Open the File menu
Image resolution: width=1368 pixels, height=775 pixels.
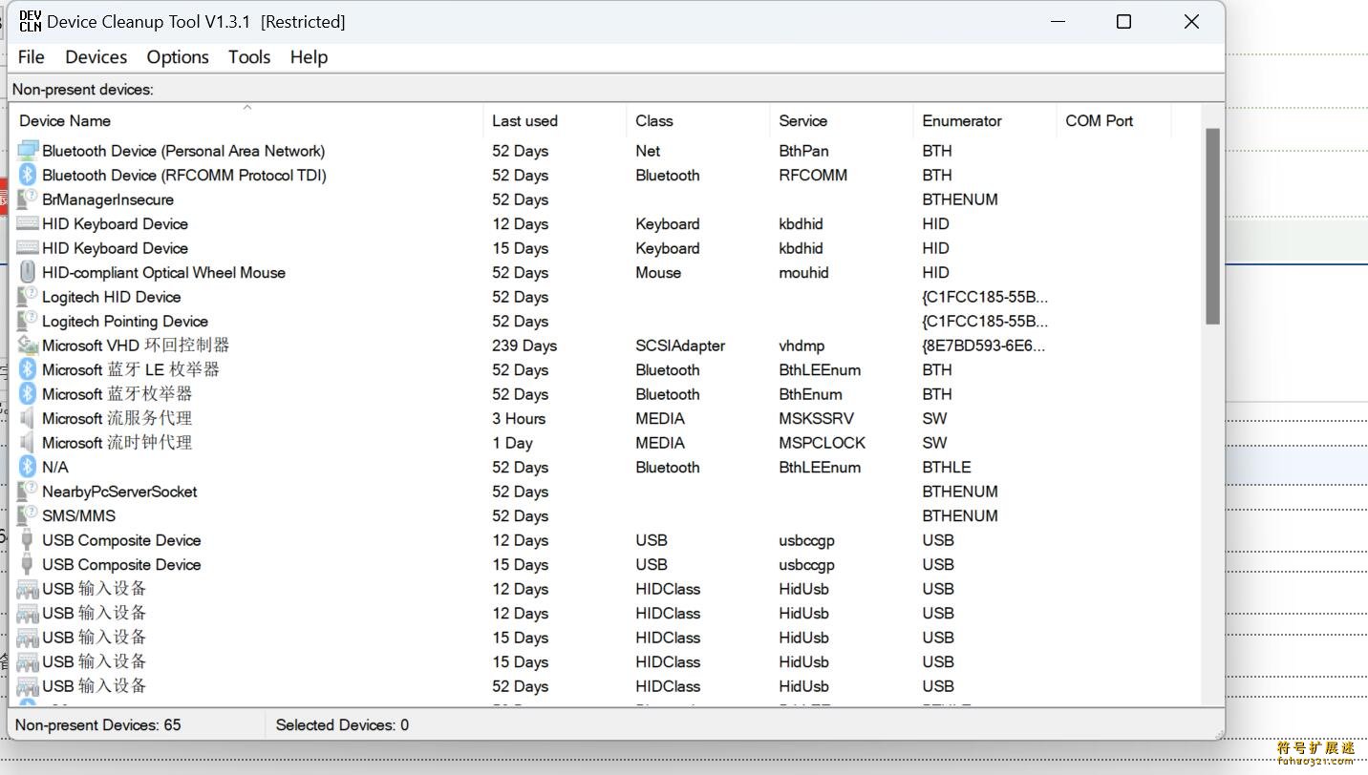[32, 57]
